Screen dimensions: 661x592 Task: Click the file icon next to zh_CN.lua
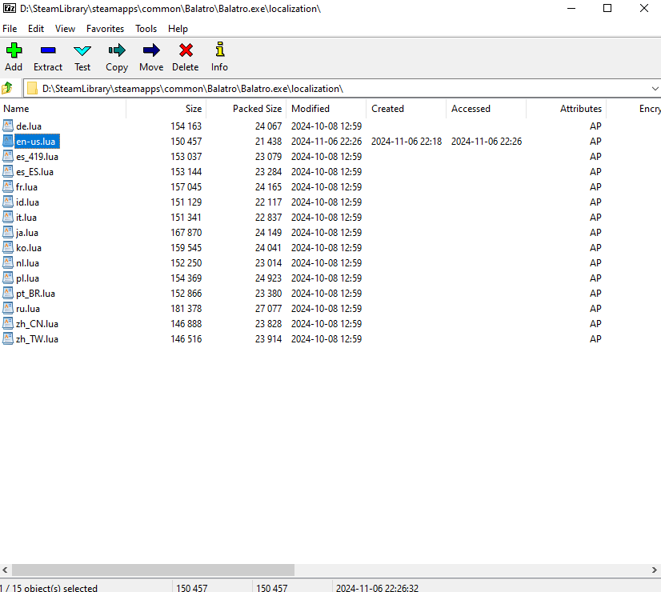[x=7, y=322]
